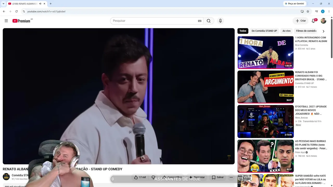The width and height of the screenshot is (333, 187).
Task: Open the Criar create menu
Action: pos(301,21)
